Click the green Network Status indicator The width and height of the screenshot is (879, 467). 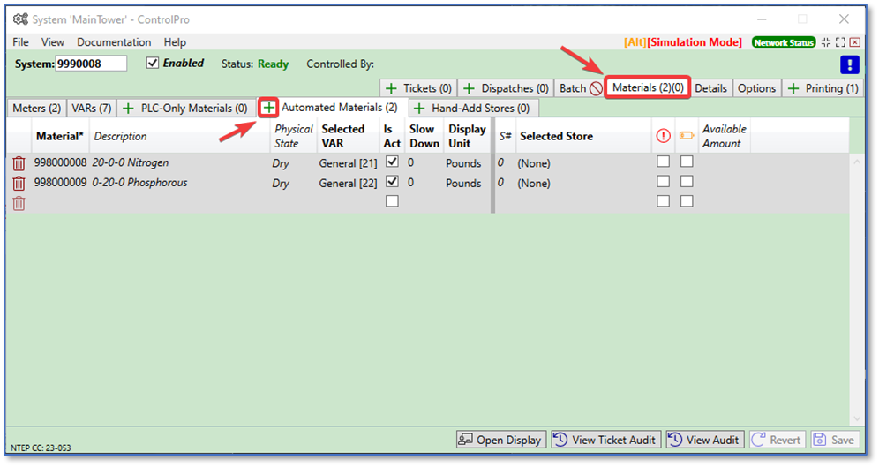784,42
